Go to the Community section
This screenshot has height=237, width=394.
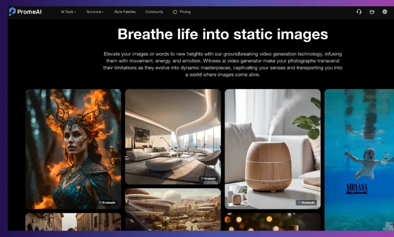coord(154,12)
